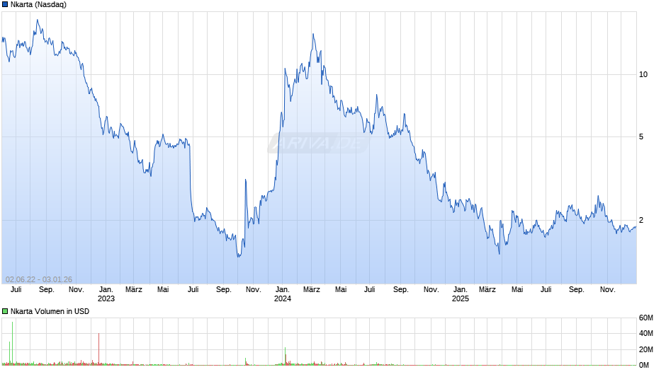Click the blue Nkarta legend square
This screenshot has width=666, height=372.
[x=5, y=5]
